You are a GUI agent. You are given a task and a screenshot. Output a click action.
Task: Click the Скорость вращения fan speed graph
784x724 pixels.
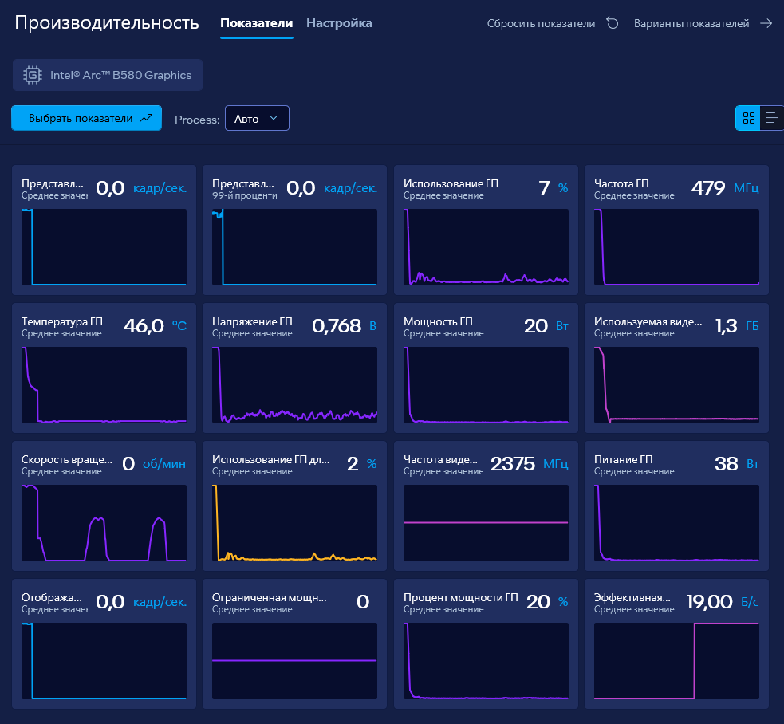pos(104,523)
